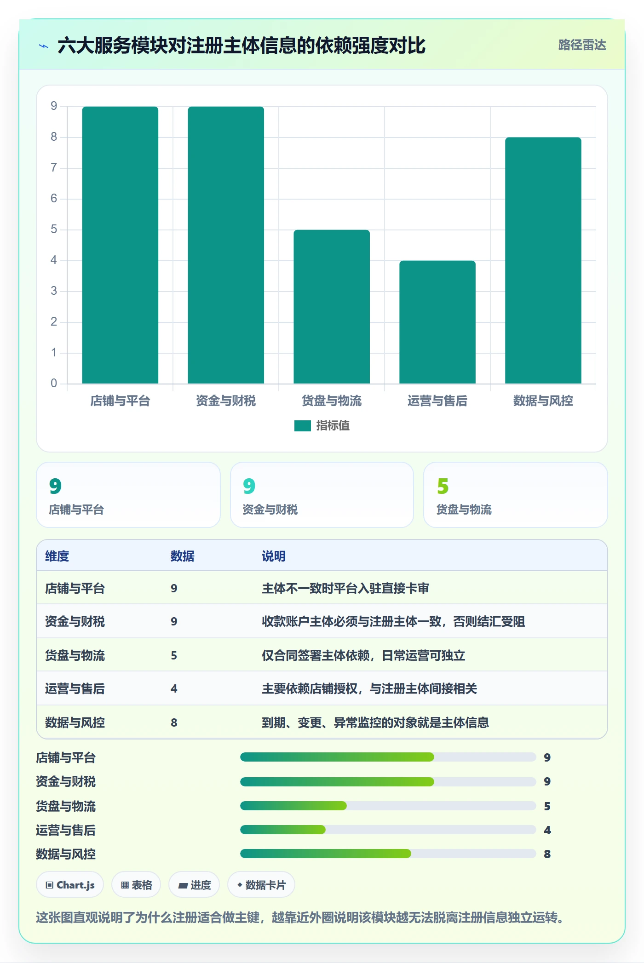Viewport: 644px width, 963px height.
Task: Click the 货盘与物流 progress bar
Action: coord(388,806)
